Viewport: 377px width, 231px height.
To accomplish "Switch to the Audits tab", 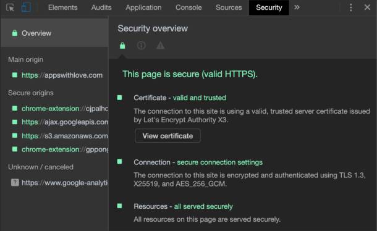I will [101, 7].
